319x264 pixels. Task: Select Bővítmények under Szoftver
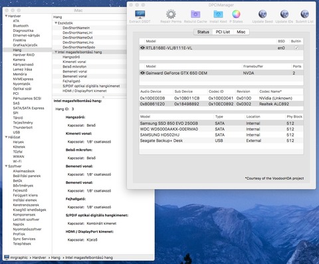[x=23, y=186]
